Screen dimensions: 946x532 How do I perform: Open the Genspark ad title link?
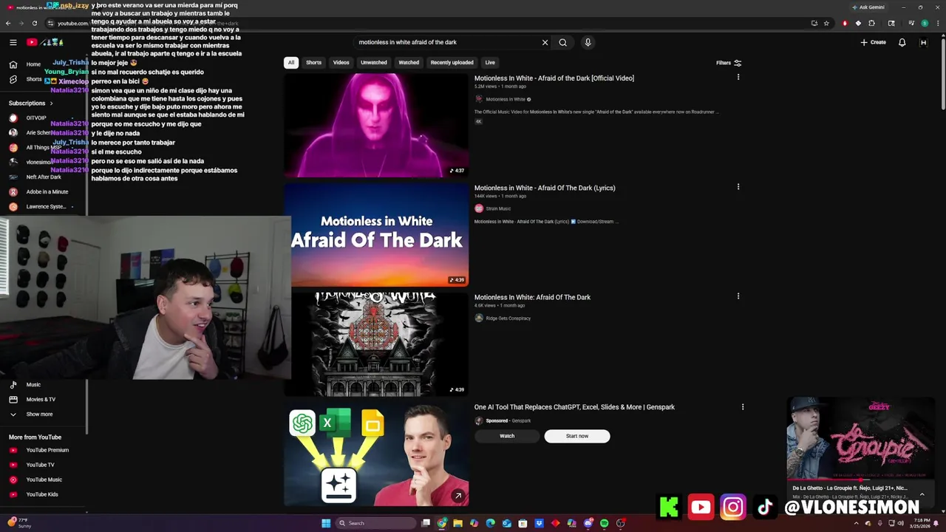point(574,407)
